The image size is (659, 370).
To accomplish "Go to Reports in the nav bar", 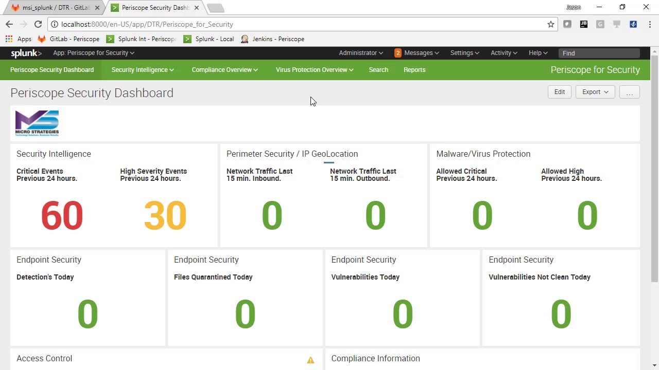I will tap(414, 70).
